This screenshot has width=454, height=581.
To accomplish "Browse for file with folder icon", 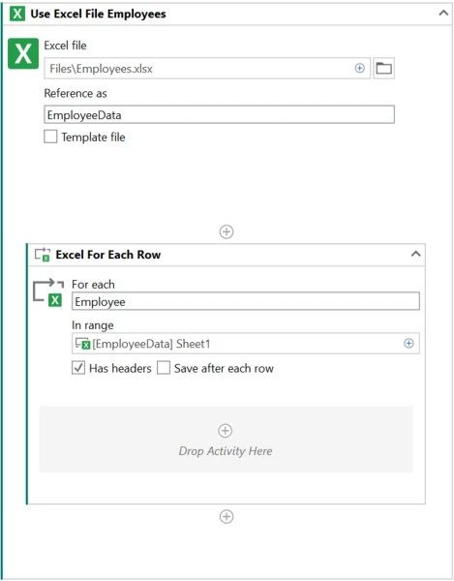I will point(383,68).
